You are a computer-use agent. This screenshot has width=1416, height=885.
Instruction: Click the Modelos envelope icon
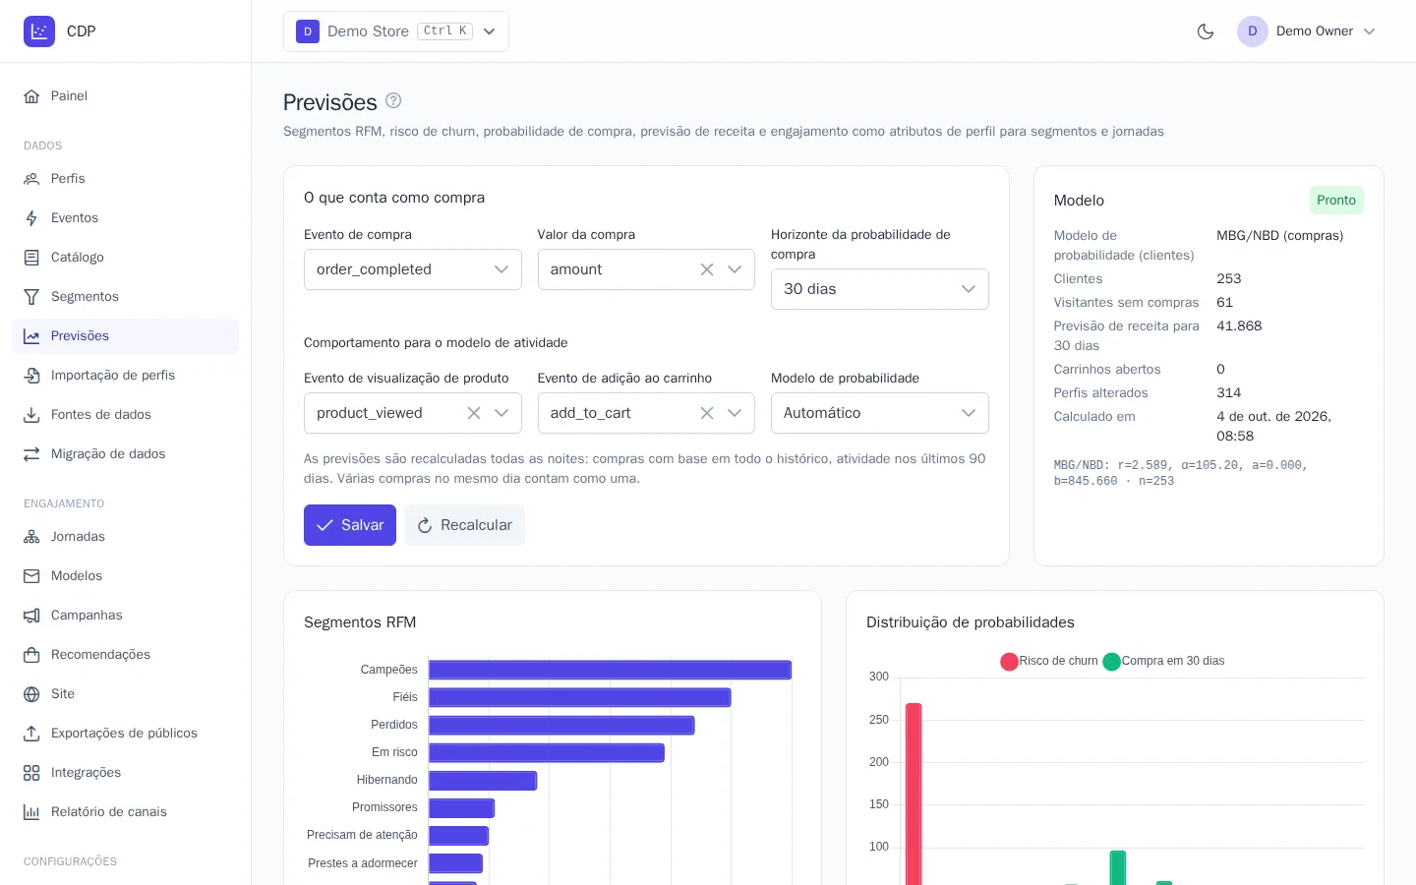click(31, 576)
